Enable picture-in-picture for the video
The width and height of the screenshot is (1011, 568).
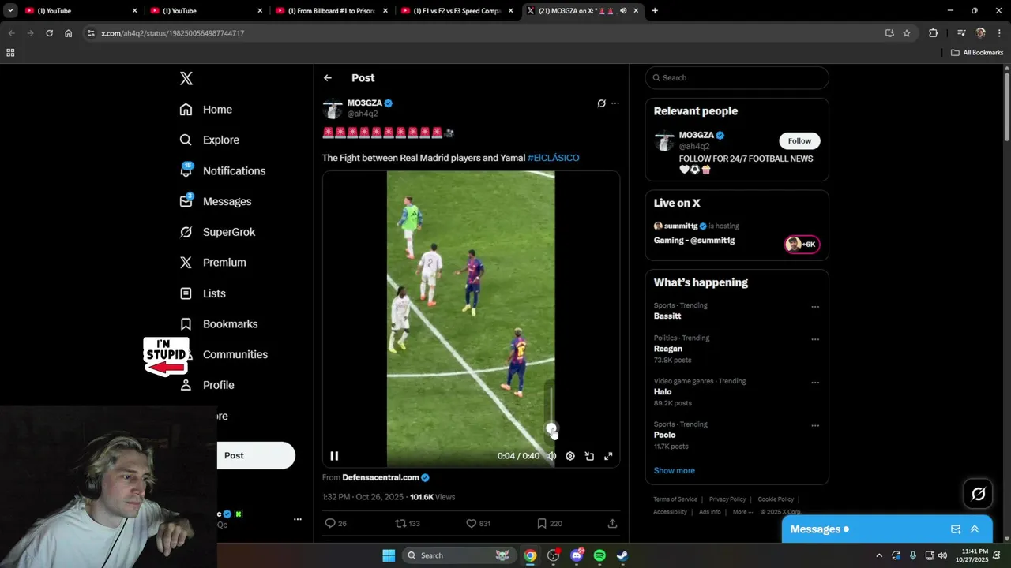589,456
